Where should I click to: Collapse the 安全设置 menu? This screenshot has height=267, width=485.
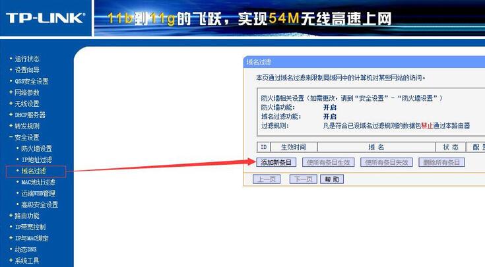(x=27, y=137)
